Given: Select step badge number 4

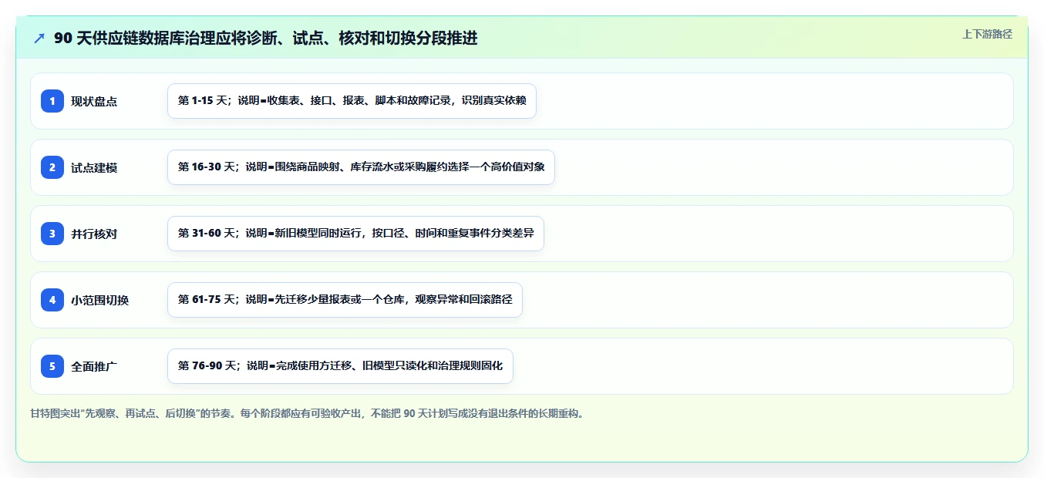Looking at the screenshot, I should (x=52, y=300).
